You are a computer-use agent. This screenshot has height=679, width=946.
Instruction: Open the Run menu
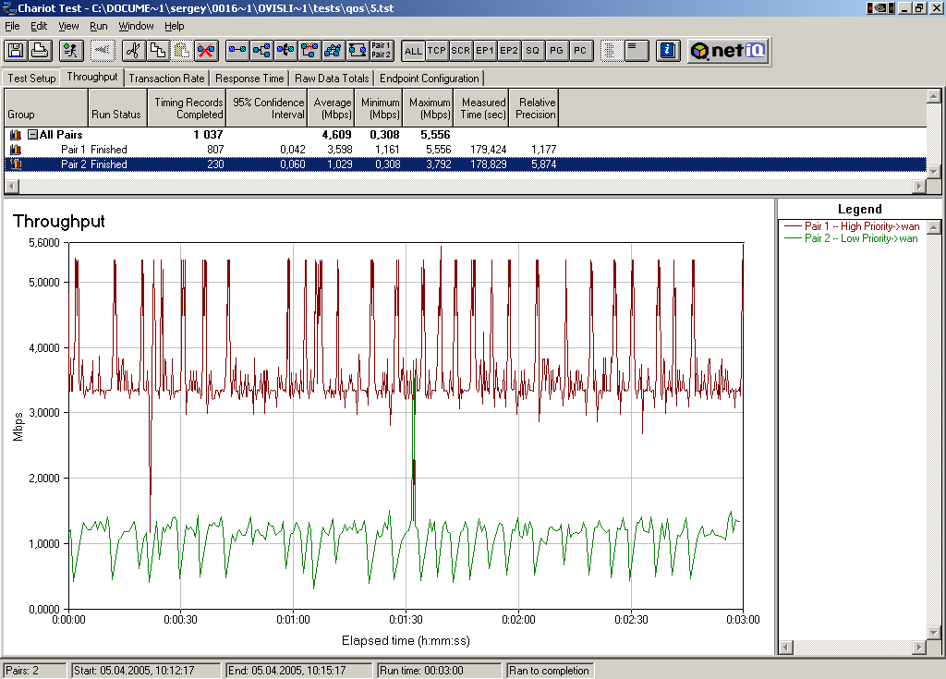[x=98, y=26]
